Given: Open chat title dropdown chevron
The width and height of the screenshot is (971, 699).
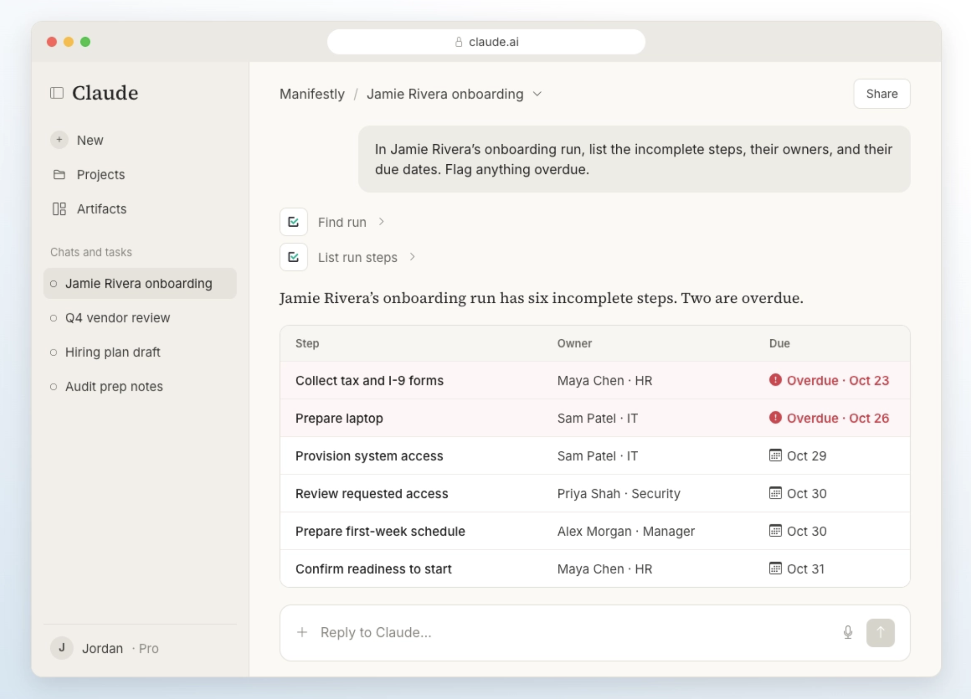Looking at the screenshot, I should click(x=538, y=94).
